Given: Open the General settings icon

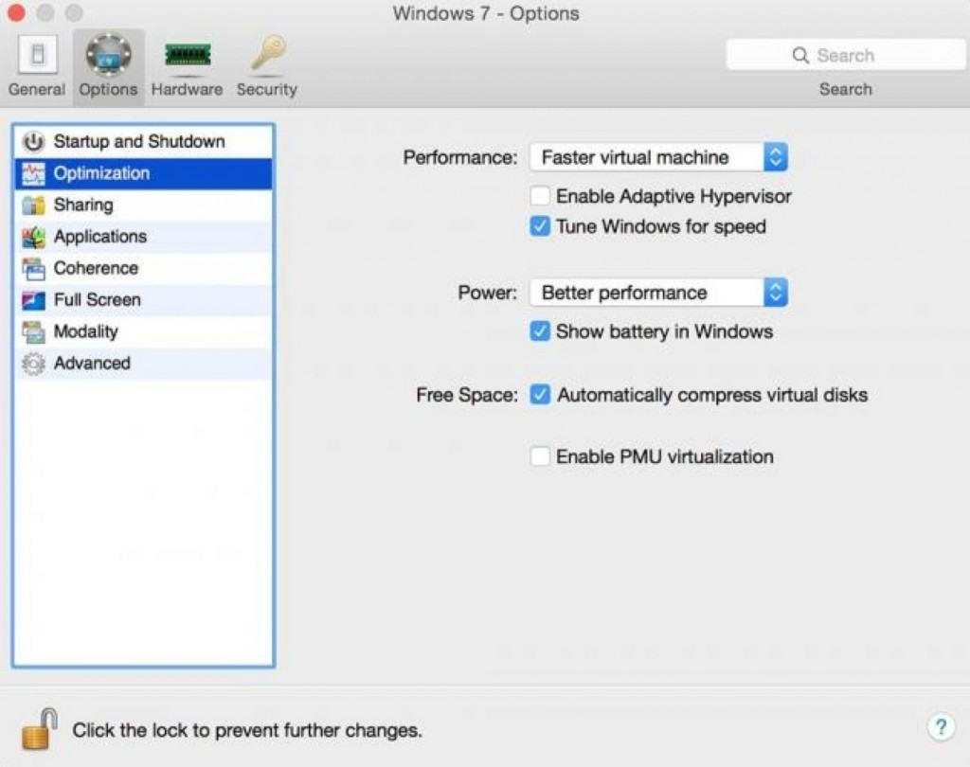Looking at the screenshot, I should point(37,54).
